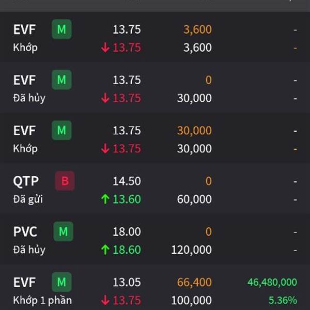Click the 60,000 order quantity
310x310 pixels.
(x=194, y=199)
